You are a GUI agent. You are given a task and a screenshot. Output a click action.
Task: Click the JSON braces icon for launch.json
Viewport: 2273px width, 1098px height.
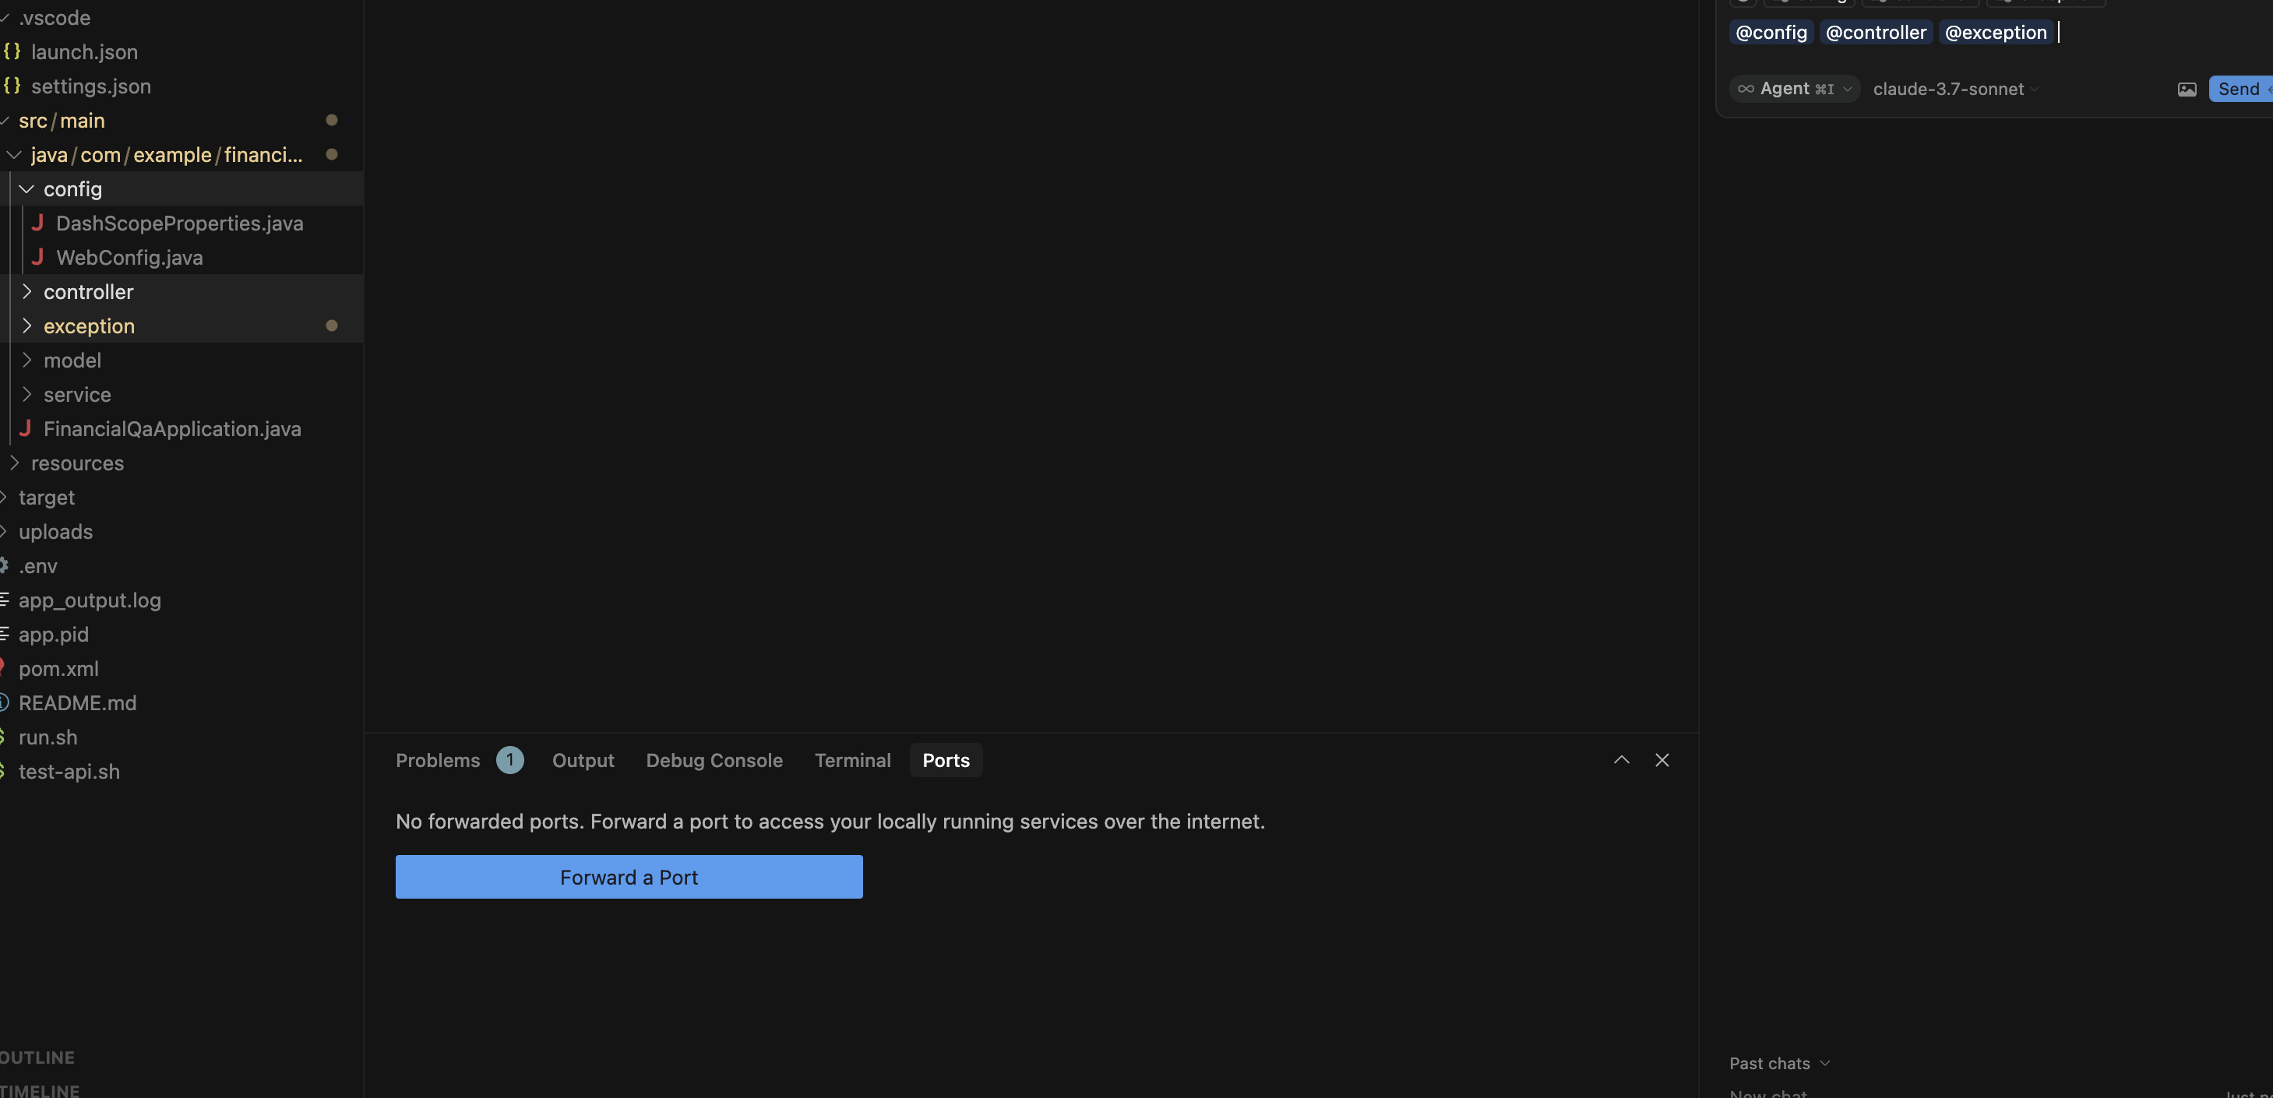tap(12, 52)
